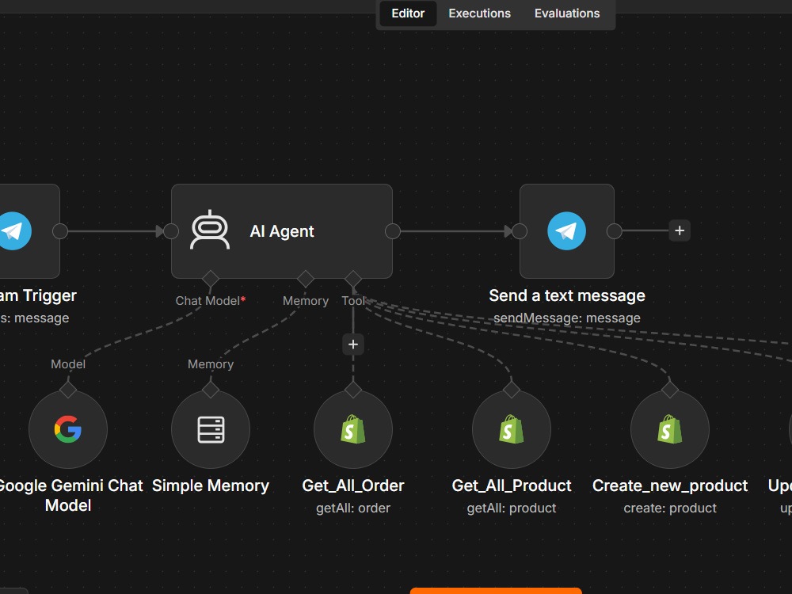Click the AI Agent node title
Screen dimensions: 792x594
282,231
